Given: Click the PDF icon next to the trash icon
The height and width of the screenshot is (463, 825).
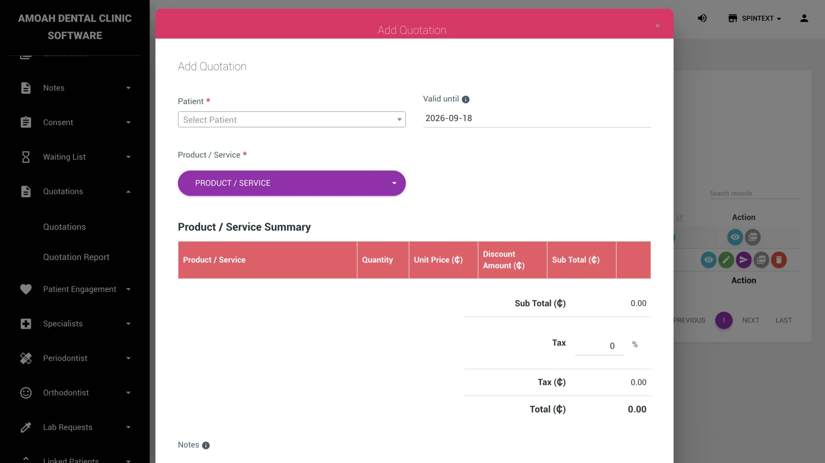Looking at the screenshot, I should pos(762,260).
